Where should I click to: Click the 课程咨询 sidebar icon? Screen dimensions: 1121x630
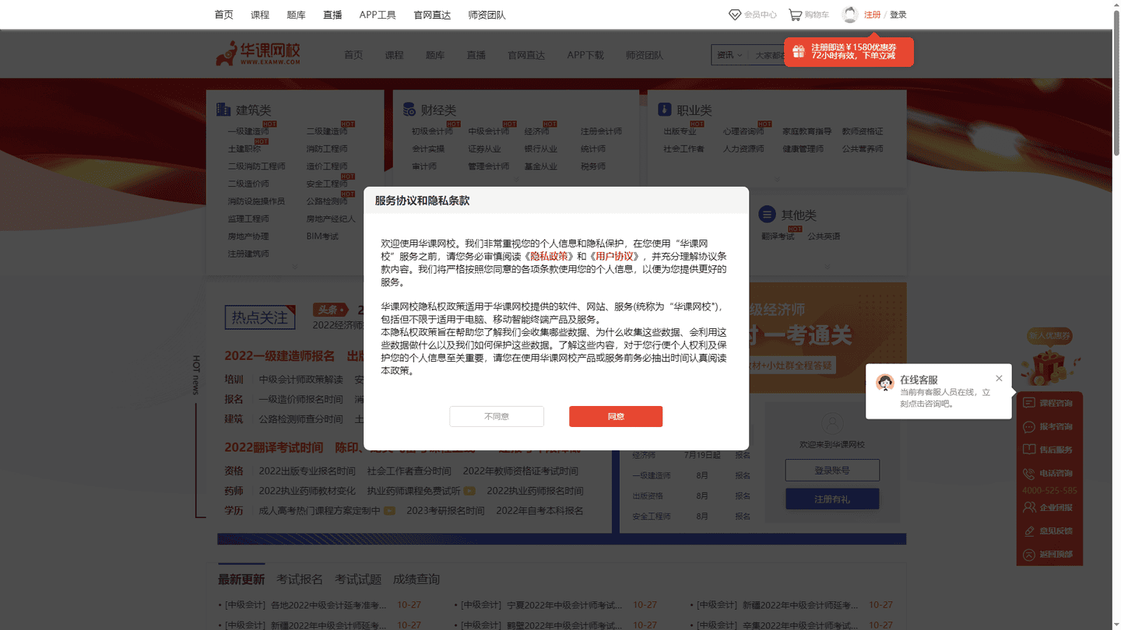pos(1029,403)
